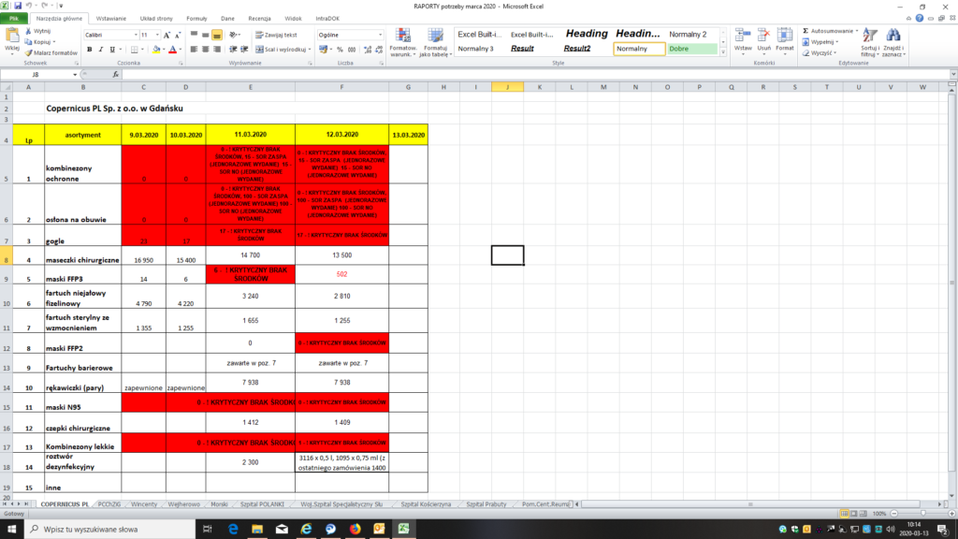
Task: Switch to the Formuły ribbon tab
Action: coord(196,18)
